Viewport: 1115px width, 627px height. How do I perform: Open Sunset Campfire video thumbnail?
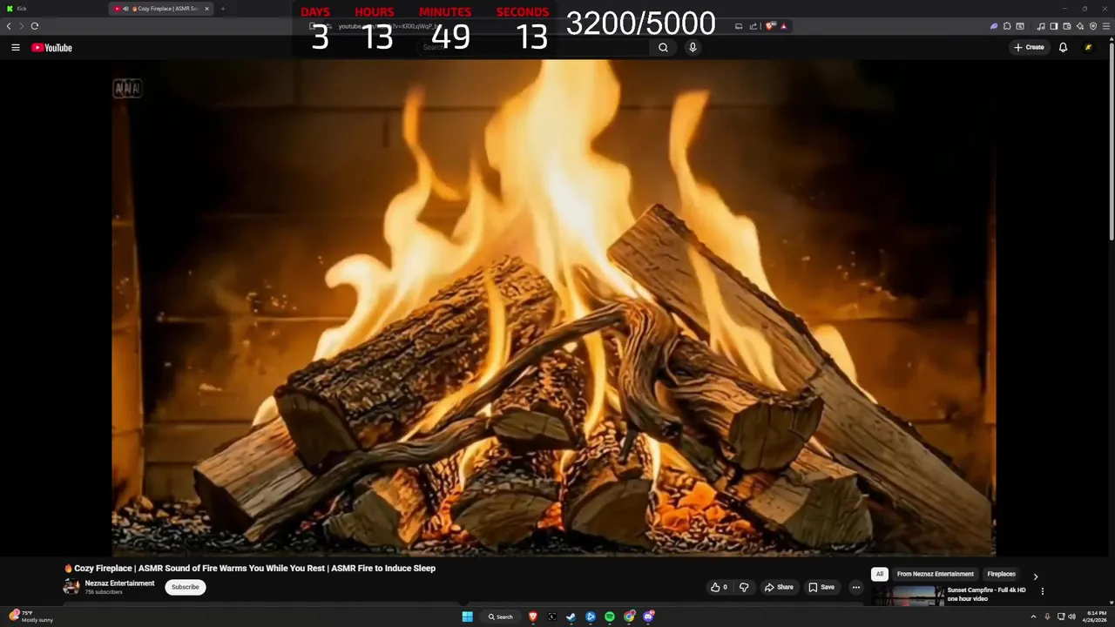coord(908,595)
